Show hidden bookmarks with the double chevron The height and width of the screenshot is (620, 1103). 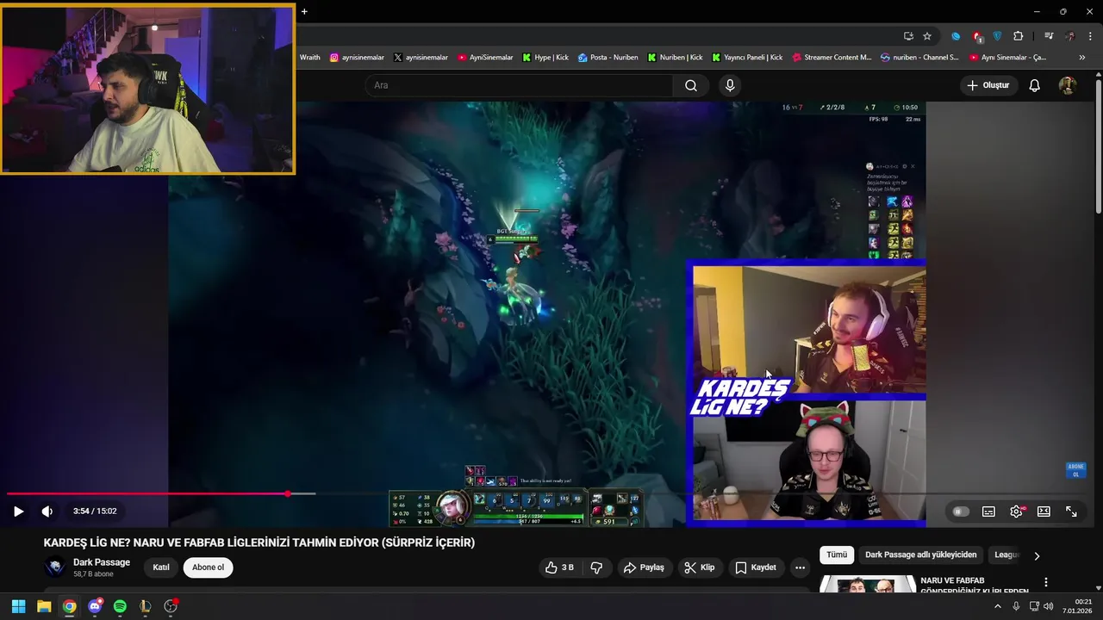1082,58
